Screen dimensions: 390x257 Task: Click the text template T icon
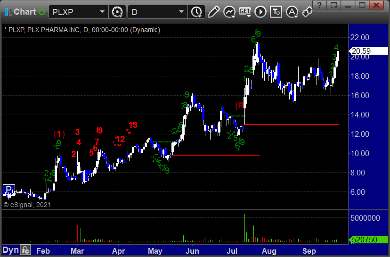276,12
